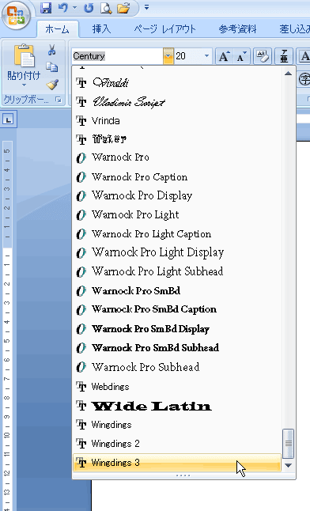The height and width of the screenshot is (511, 310).
Task: Open the クリップボード dialog launcher
Action: point(59,100)
